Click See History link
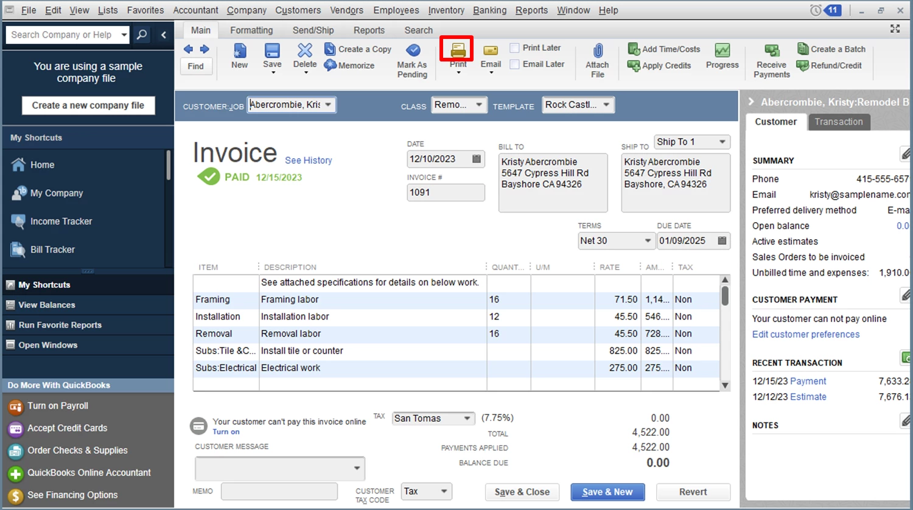Image resolution: width=913 pixels, height=510 pixels. point(309,161)
